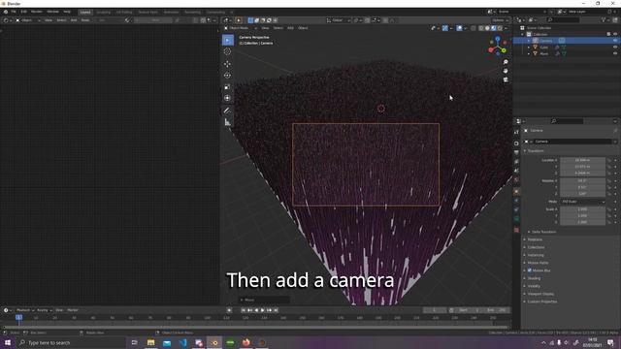Open the Window menu

click(52, 12)
